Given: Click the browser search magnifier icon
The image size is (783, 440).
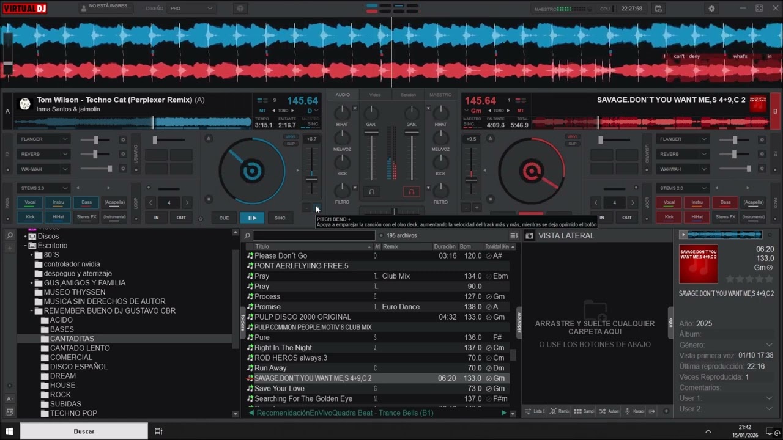Looking at the screenshot, I should click(247, 235).
